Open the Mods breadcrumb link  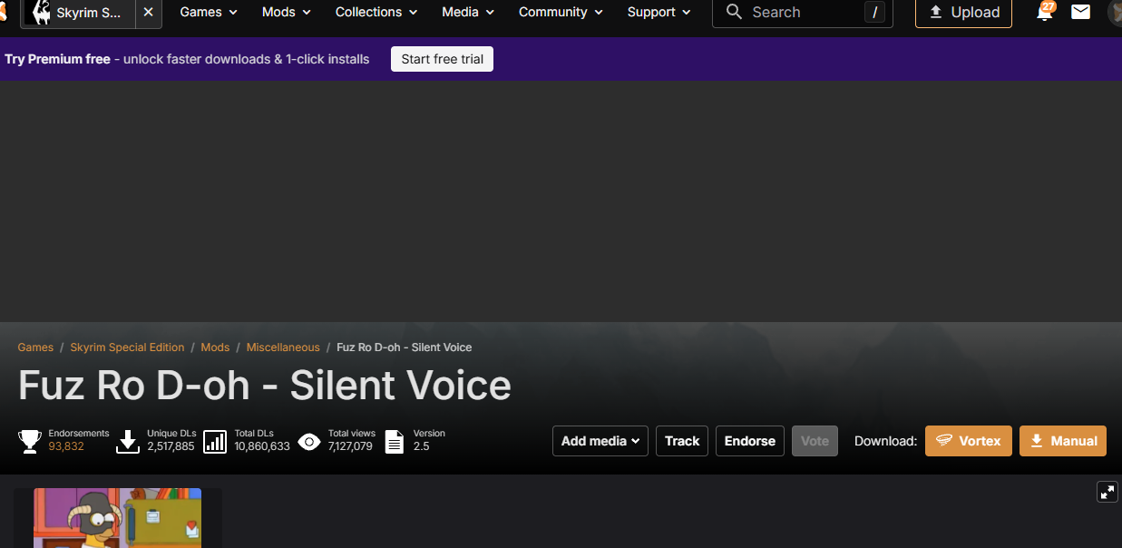215,347
